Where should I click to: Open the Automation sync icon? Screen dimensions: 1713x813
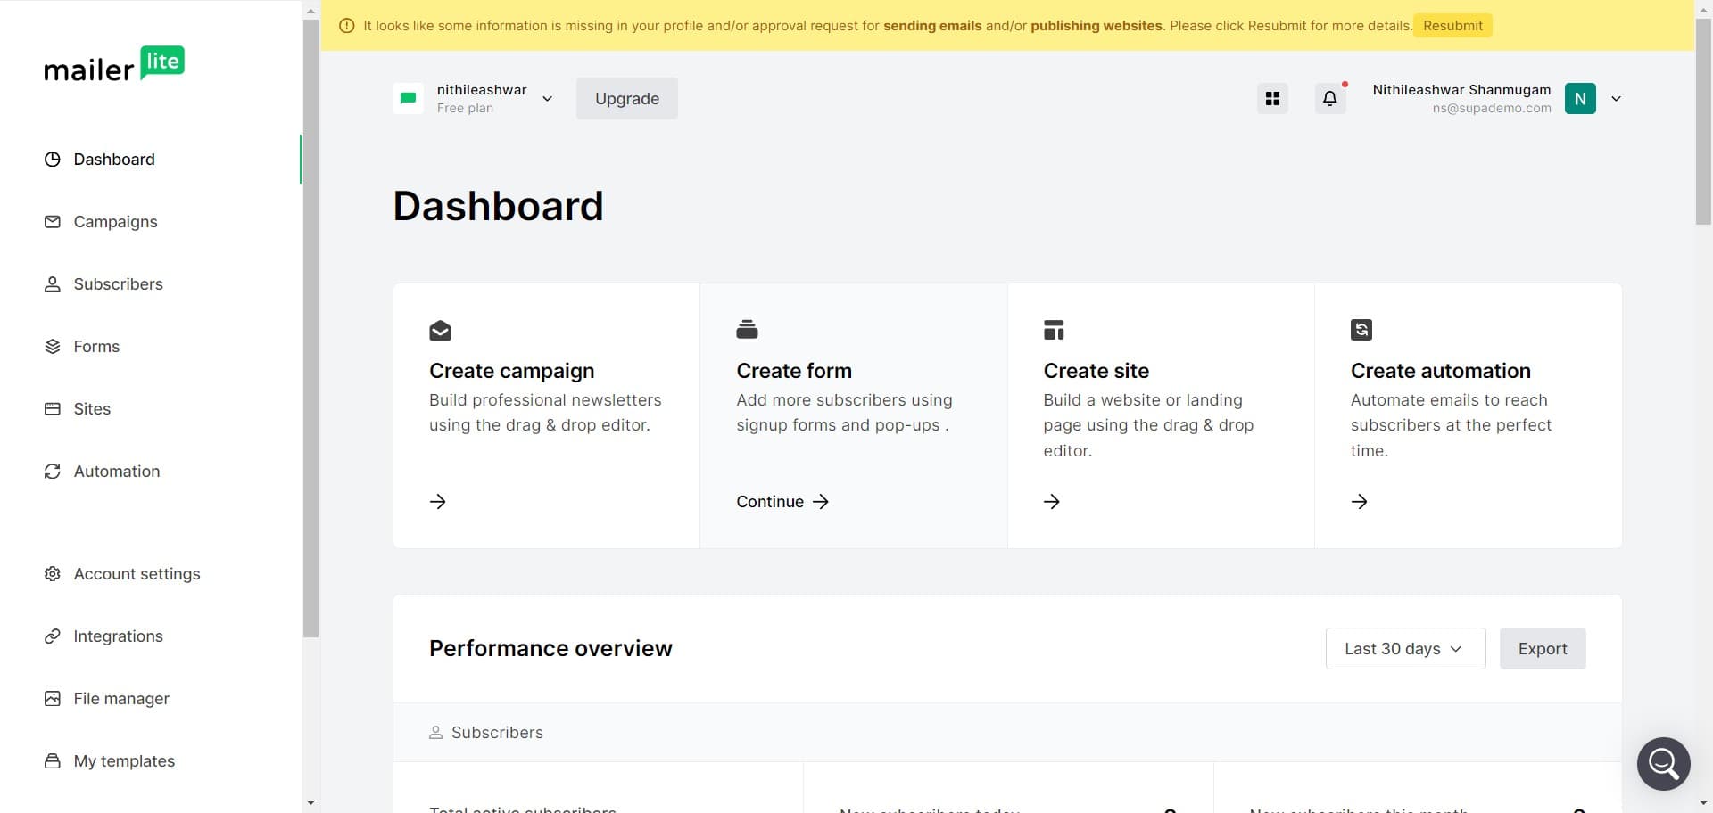pyautogui.click(x=53, y=471)
